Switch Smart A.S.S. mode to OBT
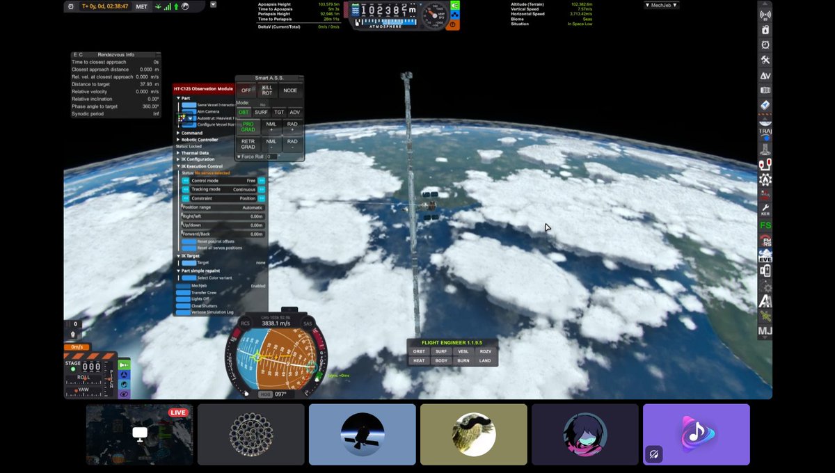The width and height of the screenshot is (835, 473). [244, 112]
